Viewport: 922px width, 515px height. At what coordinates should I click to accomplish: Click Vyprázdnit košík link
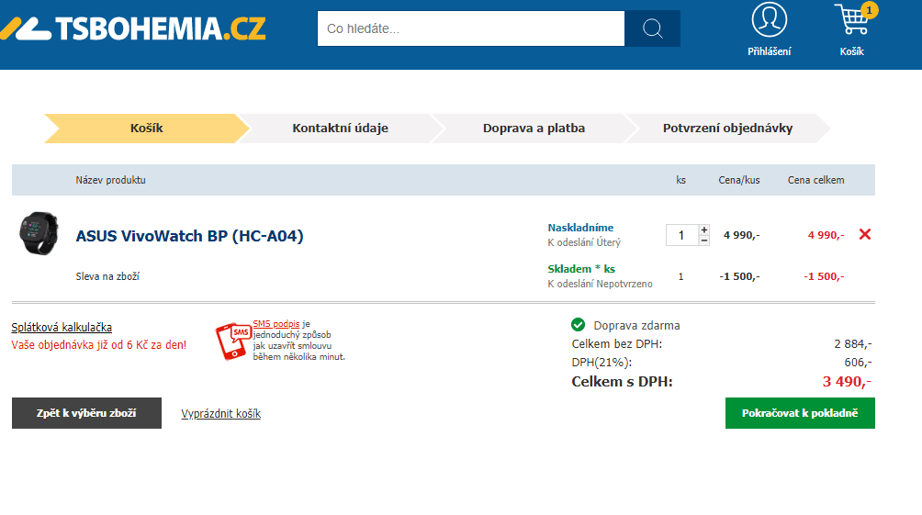coord(221,413)
